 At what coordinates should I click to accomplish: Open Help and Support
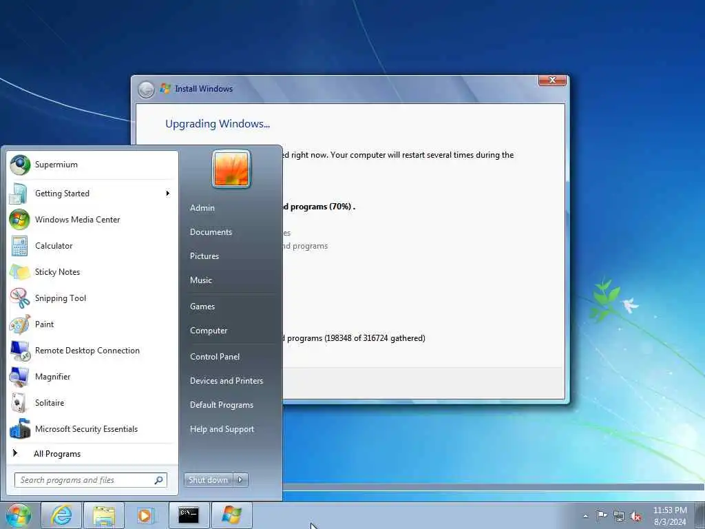pyautogui.click(x=222, y=429)
